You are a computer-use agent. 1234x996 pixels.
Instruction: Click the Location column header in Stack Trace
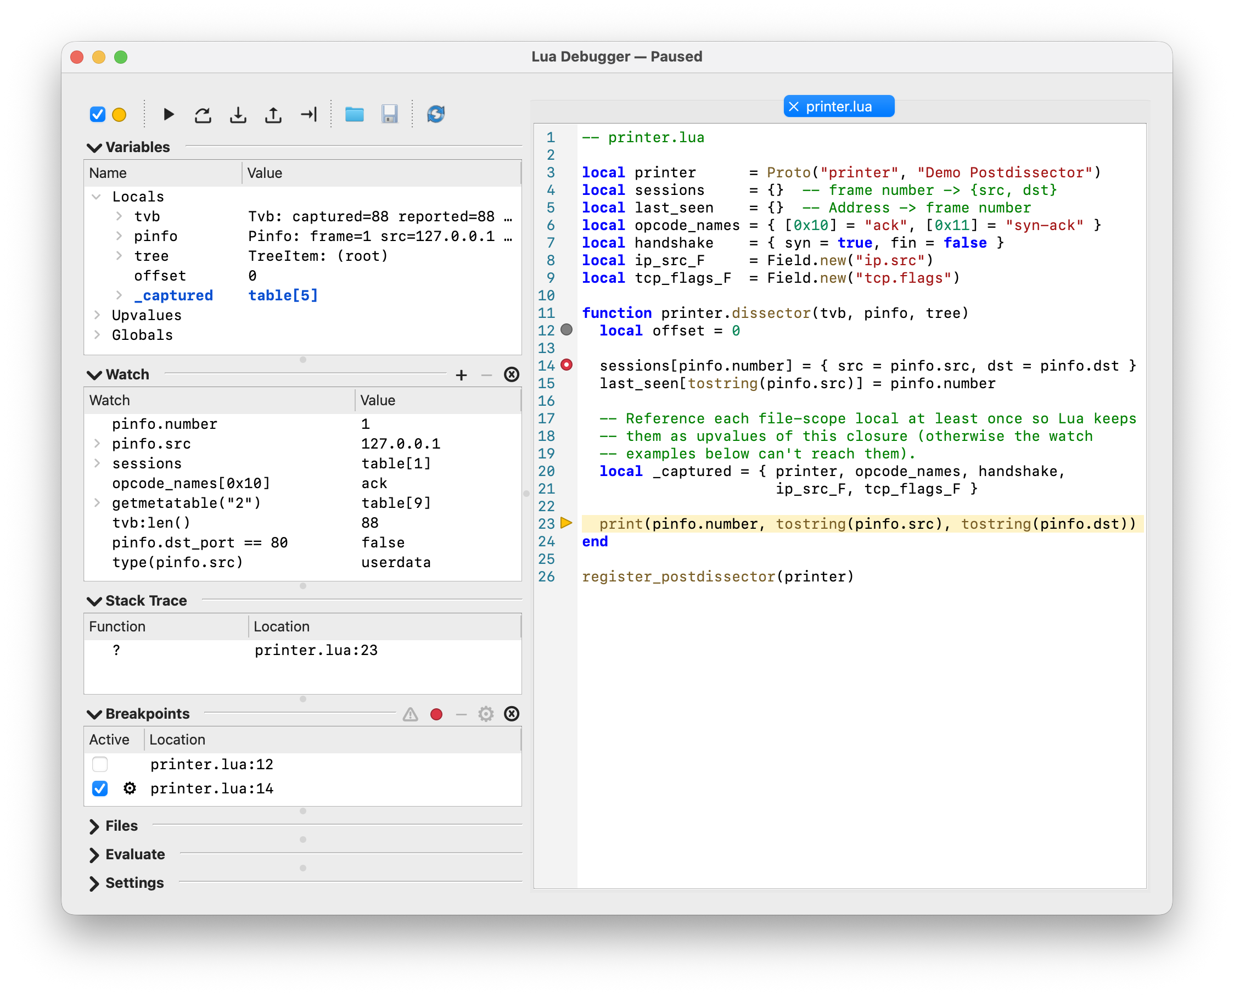click(x=385, y=626)
